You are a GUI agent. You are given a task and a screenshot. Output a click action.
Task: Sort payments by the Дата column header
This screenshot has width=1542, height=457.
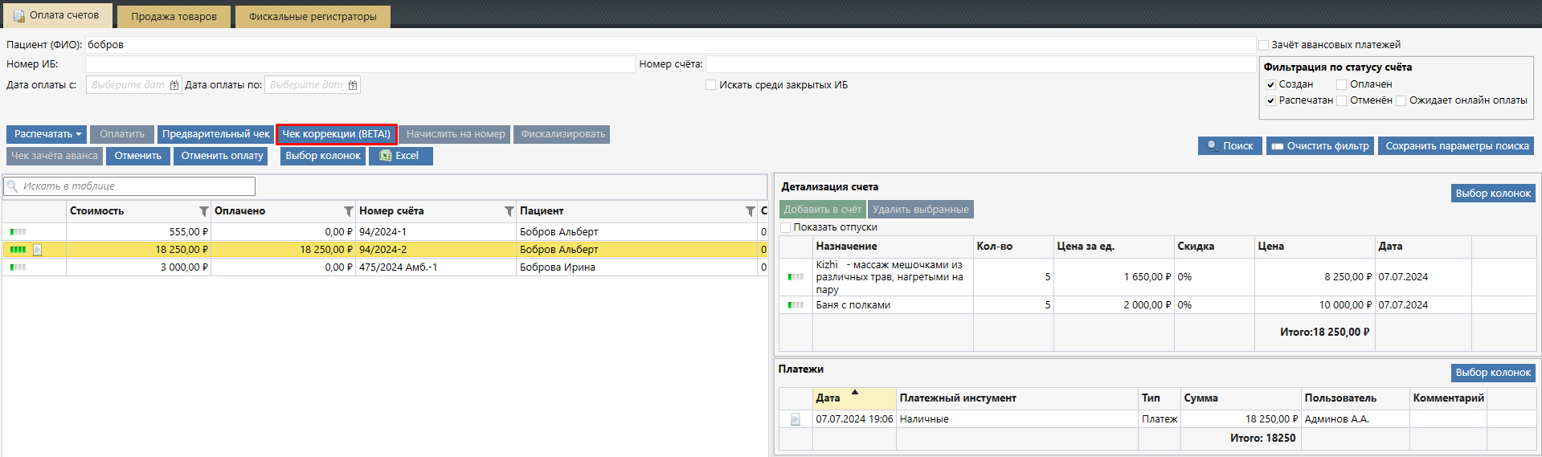tap(828, 398)
